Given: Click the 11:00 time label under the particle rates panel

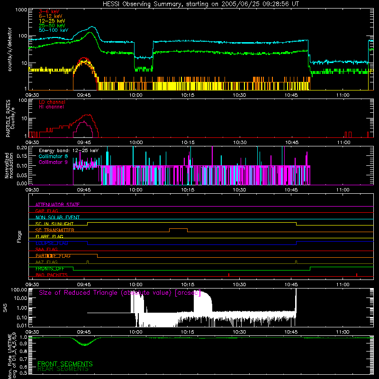Looking at the screenshot, I should tap(343, 143).
